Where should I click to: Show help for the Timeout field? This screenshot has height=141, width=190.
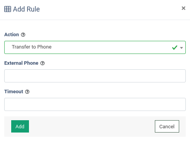(27, 92)
